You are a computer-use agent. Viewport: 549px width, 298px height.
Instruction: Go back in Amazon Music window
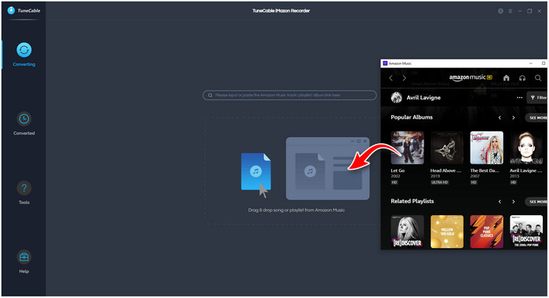coord(391,78)
